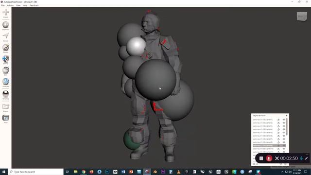The image size is (311, 175).
Task: Open the notification center
Action: pyautogui.click(x=306, y=172)
